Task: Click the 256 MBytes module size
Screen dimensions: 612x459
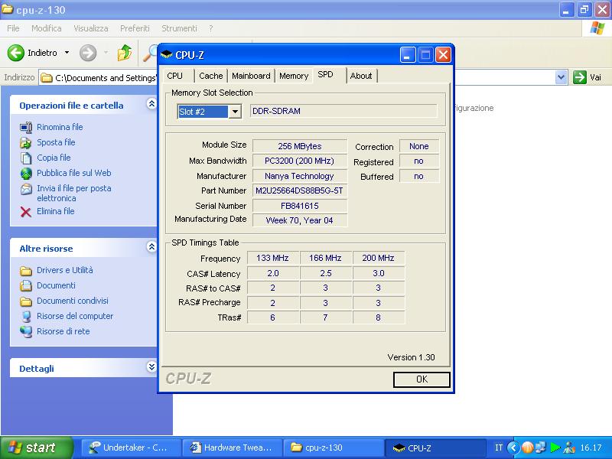Action: point(299,146)
